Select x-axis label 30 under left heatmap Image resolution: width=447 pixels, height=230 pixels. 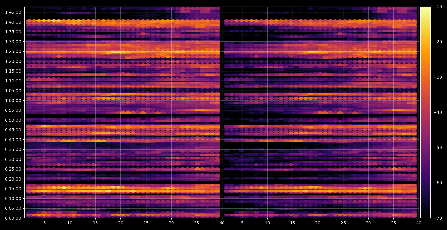pyautogui.click(x=171, y=223)
